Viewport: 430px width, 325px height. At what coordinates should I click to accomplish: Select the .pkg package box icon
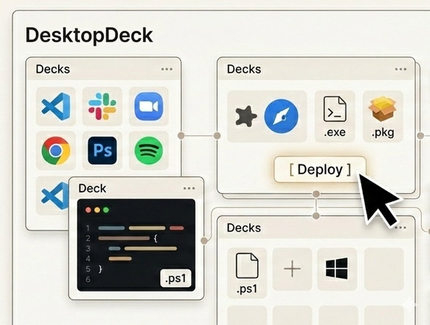(383, 116)
